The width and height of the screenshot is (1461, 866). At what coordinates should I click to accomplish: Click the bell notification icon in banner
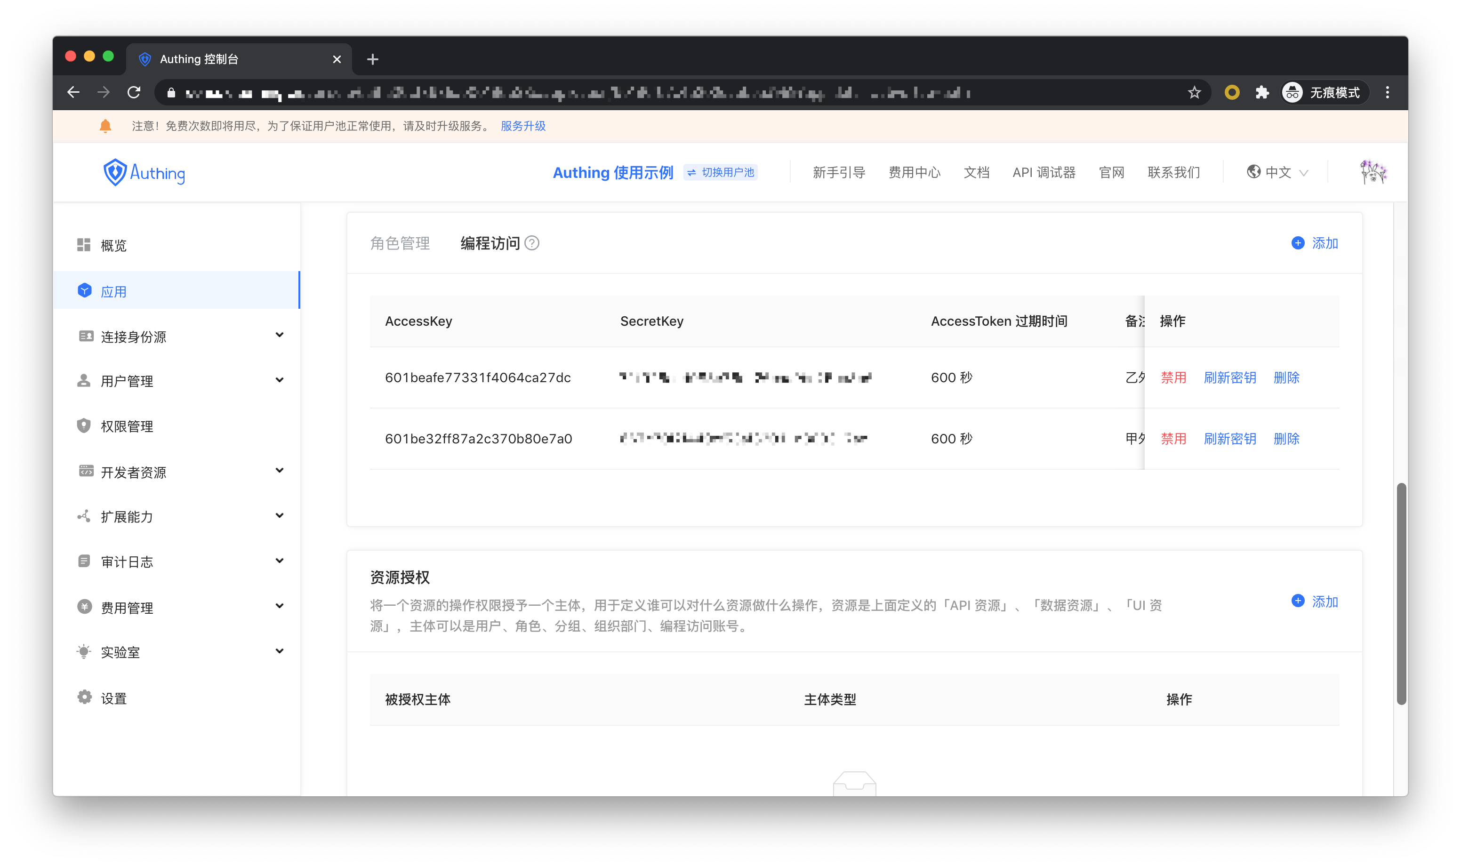pos(105,126)
